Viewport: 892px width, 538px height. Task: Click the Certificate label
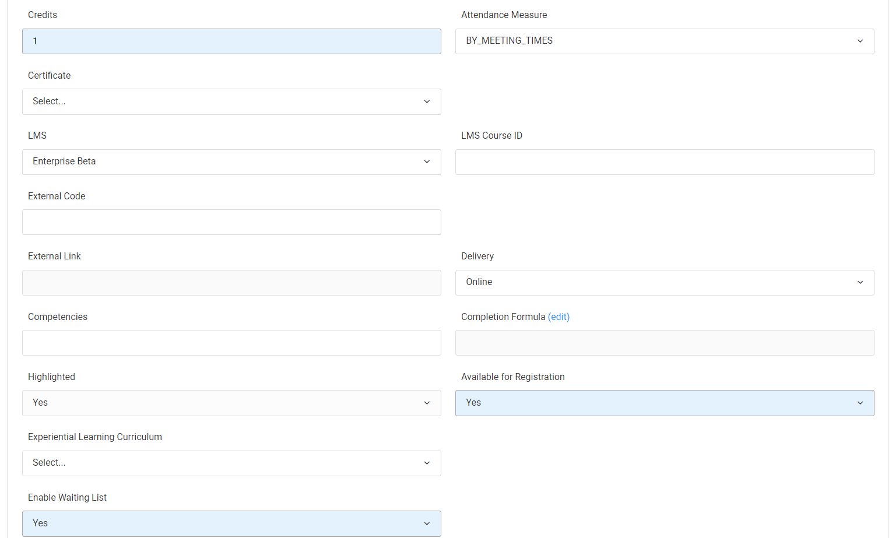50,75
